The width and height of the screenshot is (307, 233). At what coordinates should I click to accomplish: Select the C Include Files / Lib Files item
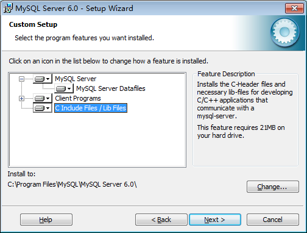pyautogui.click(x=91, y=108)
